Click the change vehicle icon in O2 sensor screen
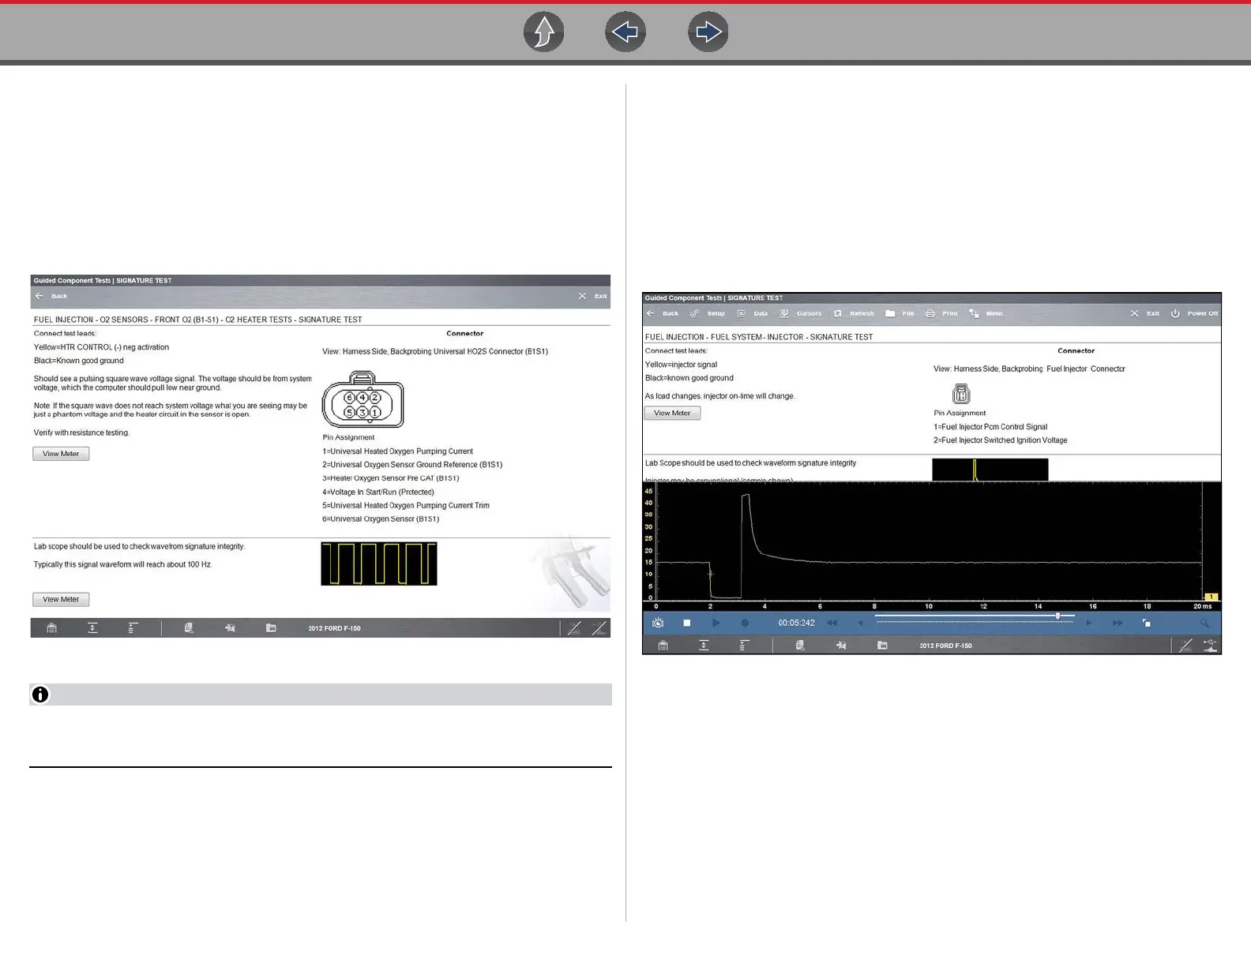Viewport: 1251px width, 966px height. click(x=230, y=628)
